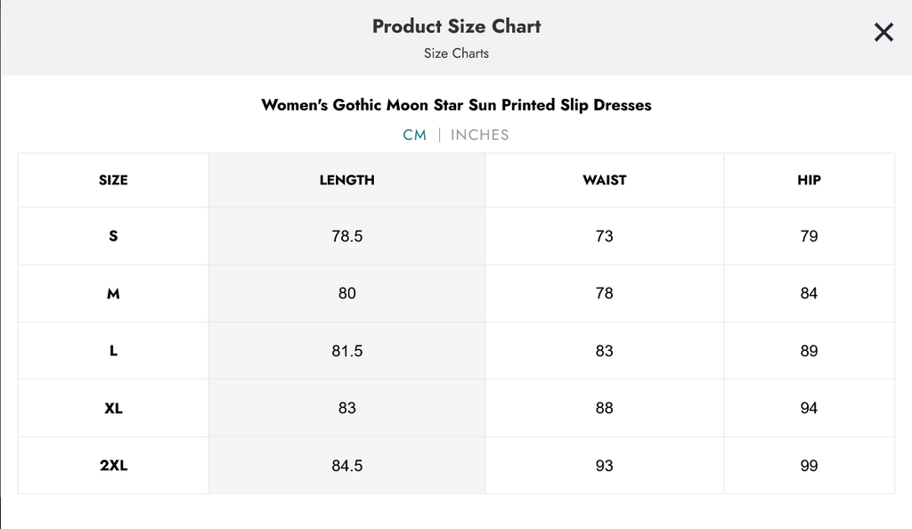Click the hip value 99 cell
Viewport: 912px width, 529px height.
click(x=809, y=466)
